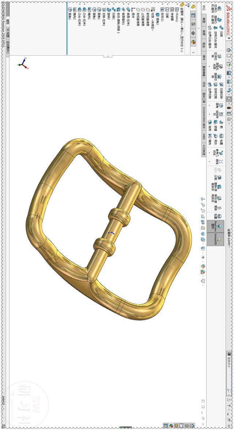Choose the 镜向 mirror tool in ribbon

[x=210, y=139]
